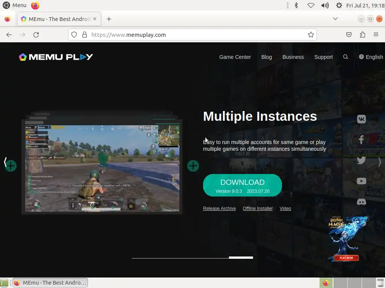Close the MEmu browser tab

pyautogui.click(x=95, y=19)
